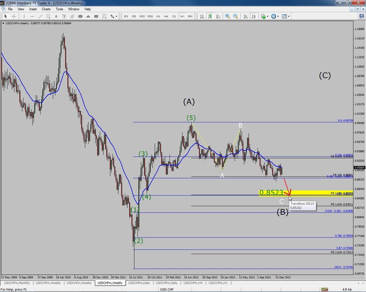
Task: Select the Text Label (T) tool
Action: click(64, 16)
